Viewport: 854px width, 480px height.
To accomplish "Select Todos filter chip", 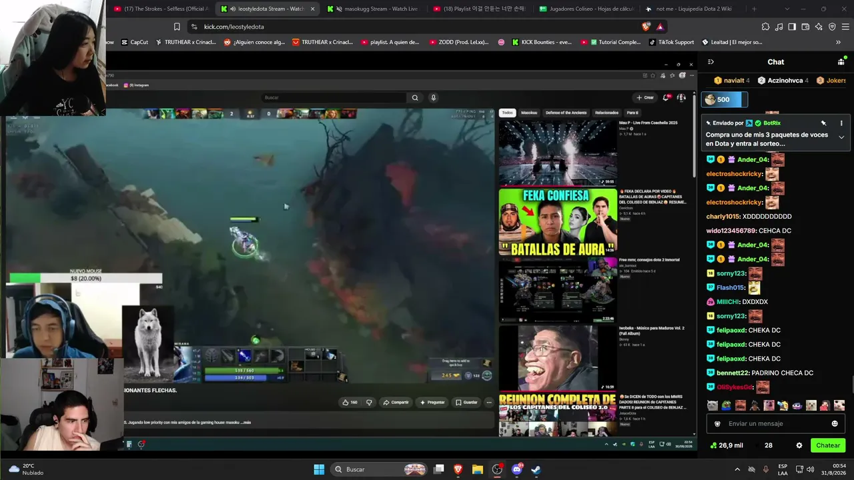I will pos(508,113).
